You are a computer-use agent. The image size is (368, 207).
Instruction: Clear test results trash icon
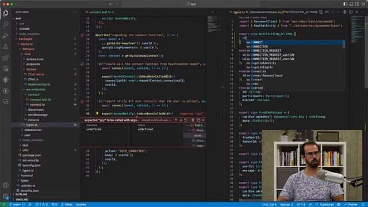click(193, 120)
